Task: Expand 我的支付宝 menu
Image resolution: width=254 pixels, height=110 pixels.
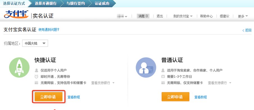Action: click(x=183, y=16)
